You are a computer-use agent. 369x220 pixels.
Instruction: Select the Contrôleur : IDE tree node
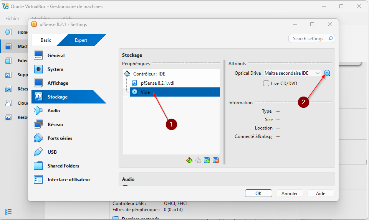click(149, 74)
